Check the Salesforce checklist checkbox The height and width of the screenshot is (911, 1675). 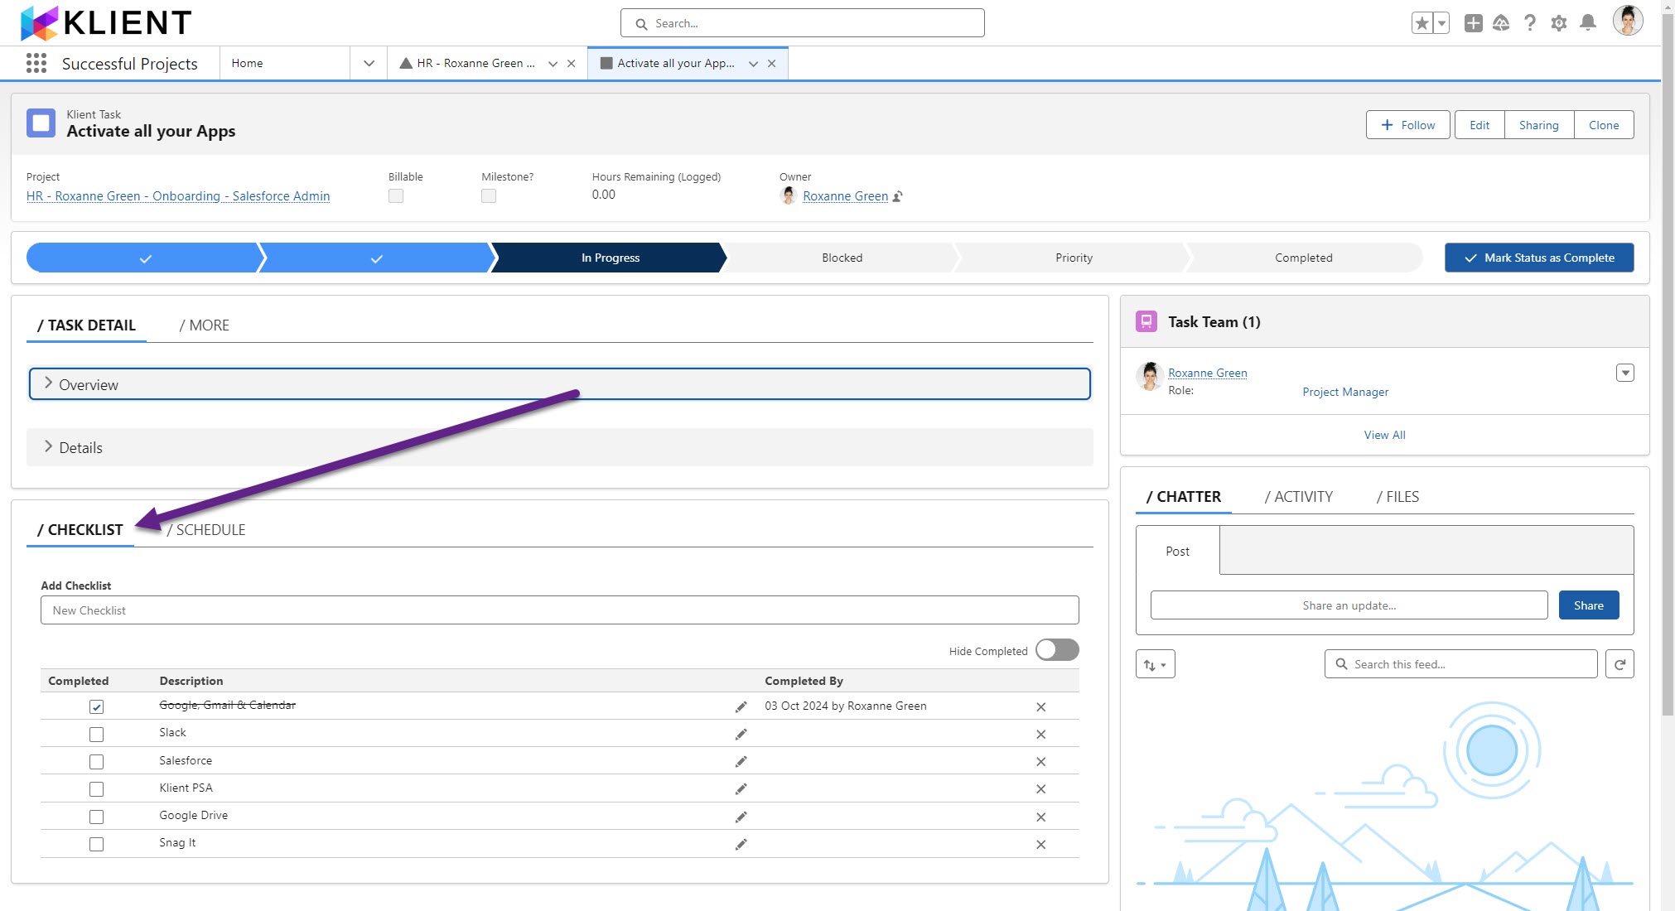[96, 762]
